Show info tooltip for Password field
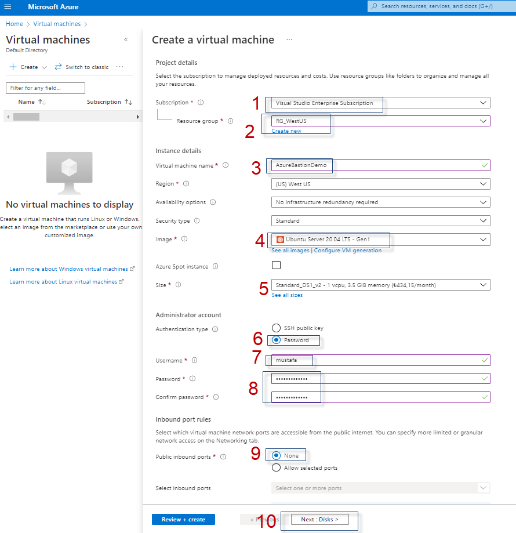The image size is (516, 533). 192,378
